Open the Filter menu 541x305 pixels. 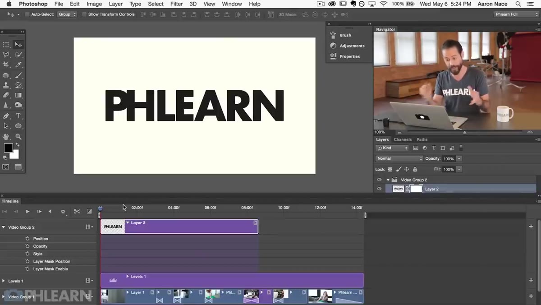click(176, 4)
